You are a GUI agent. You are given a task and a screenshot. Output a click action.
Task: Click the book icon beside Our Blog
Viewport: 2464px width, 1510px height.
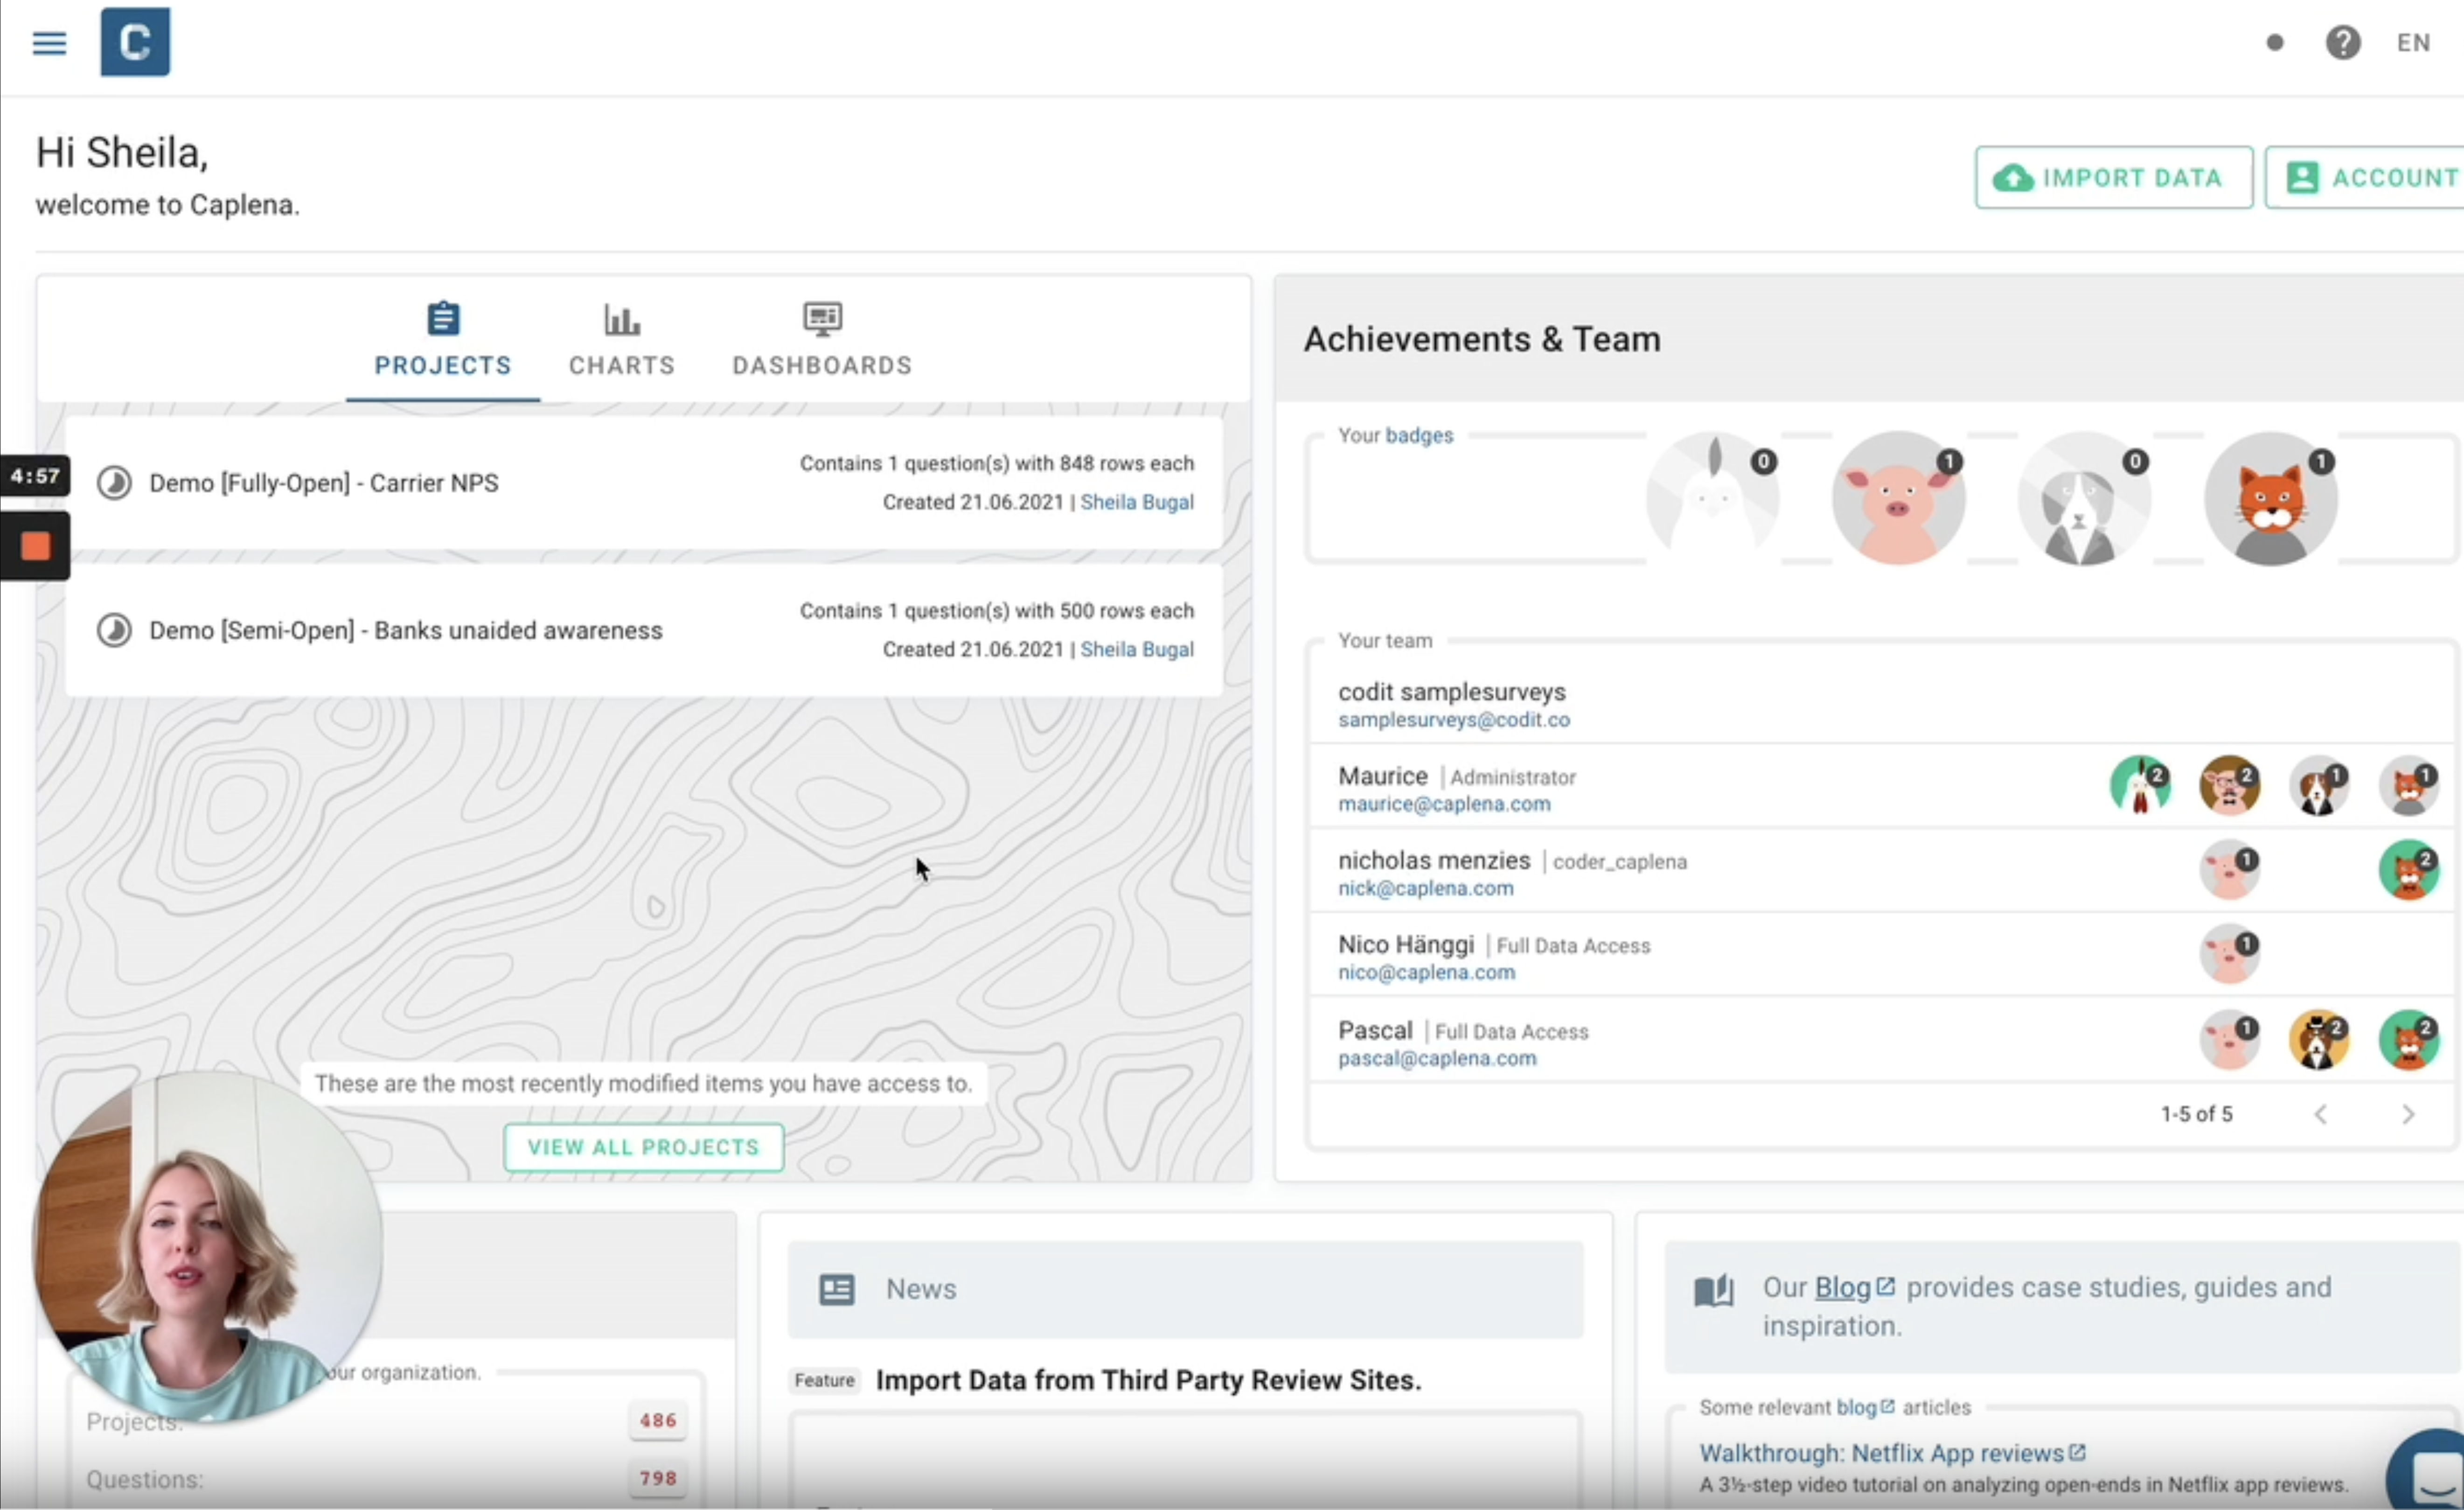coord(1713,1290)
